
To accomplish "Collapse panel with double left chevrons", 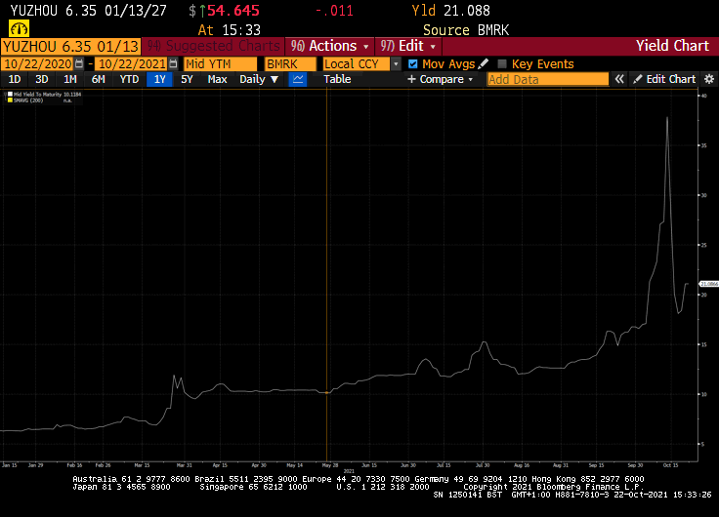I will 619,79.
